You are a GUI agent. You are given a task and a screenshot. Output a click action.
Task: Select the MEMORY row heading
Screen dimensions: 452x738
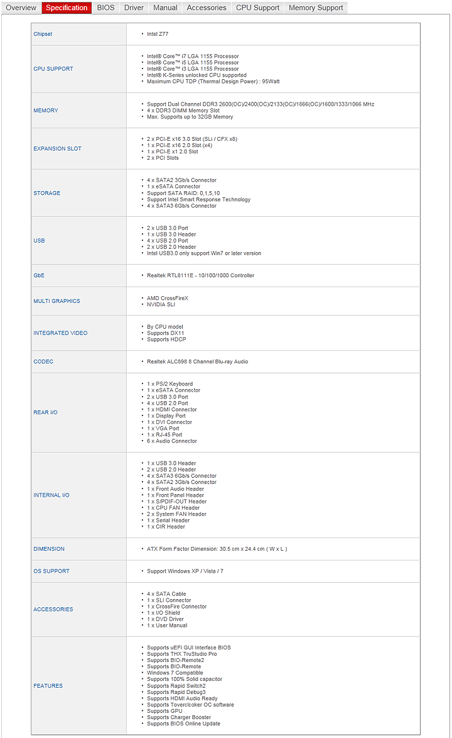[46, 111]
